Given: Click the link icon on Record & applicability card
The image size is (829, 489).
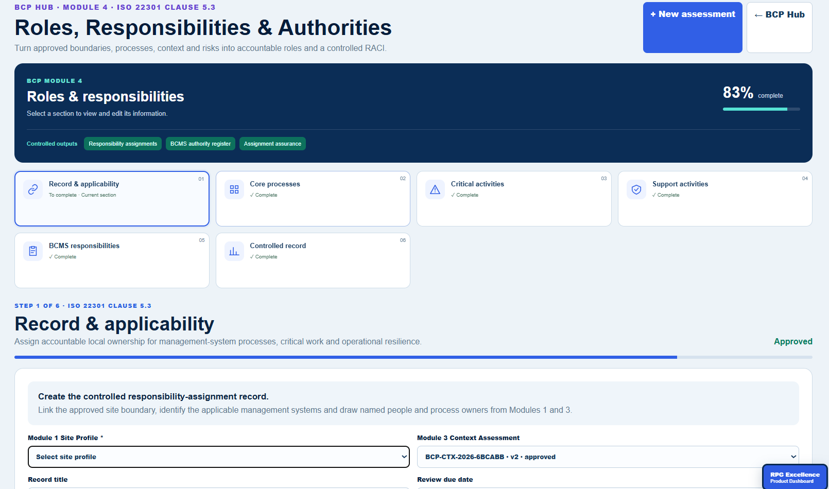Looking at the screenshot, I should point(33,189).
